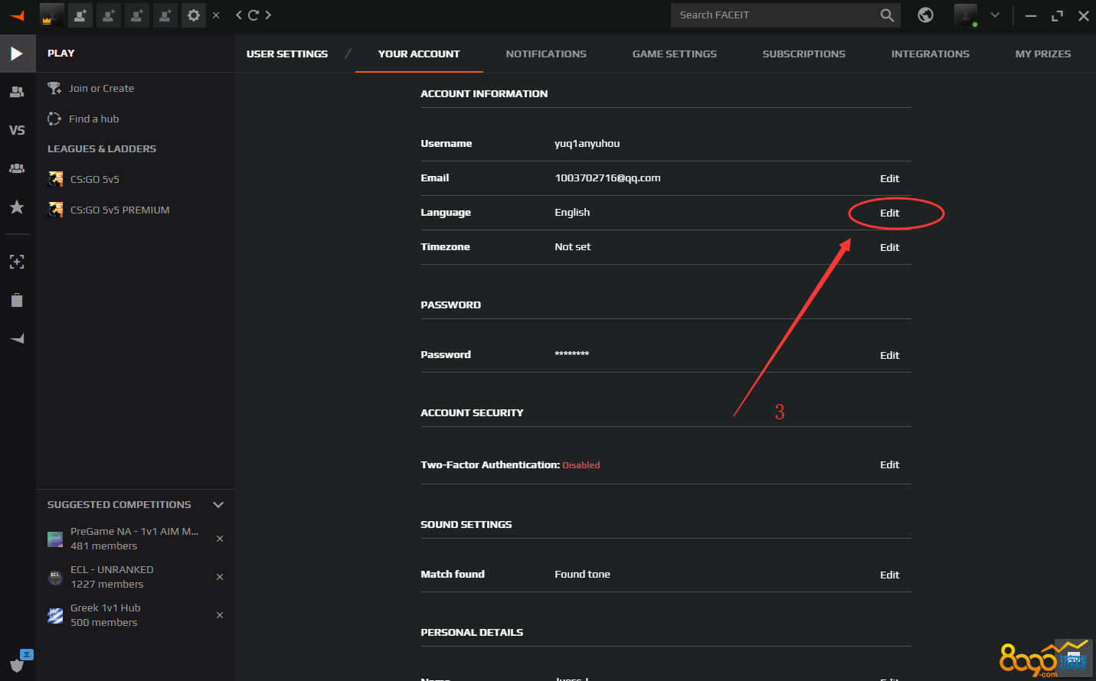Go to the Integrations tab
The width and height of the screenshot is (1096, 681).
[930, 54]
